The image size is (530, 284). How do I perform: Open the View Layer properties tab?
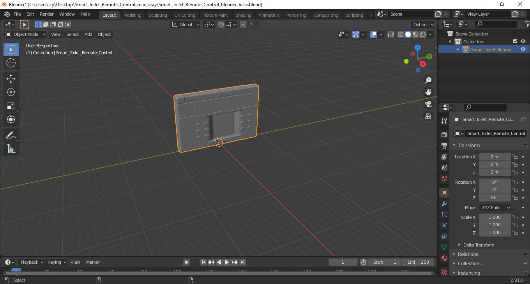pos(444,156)
